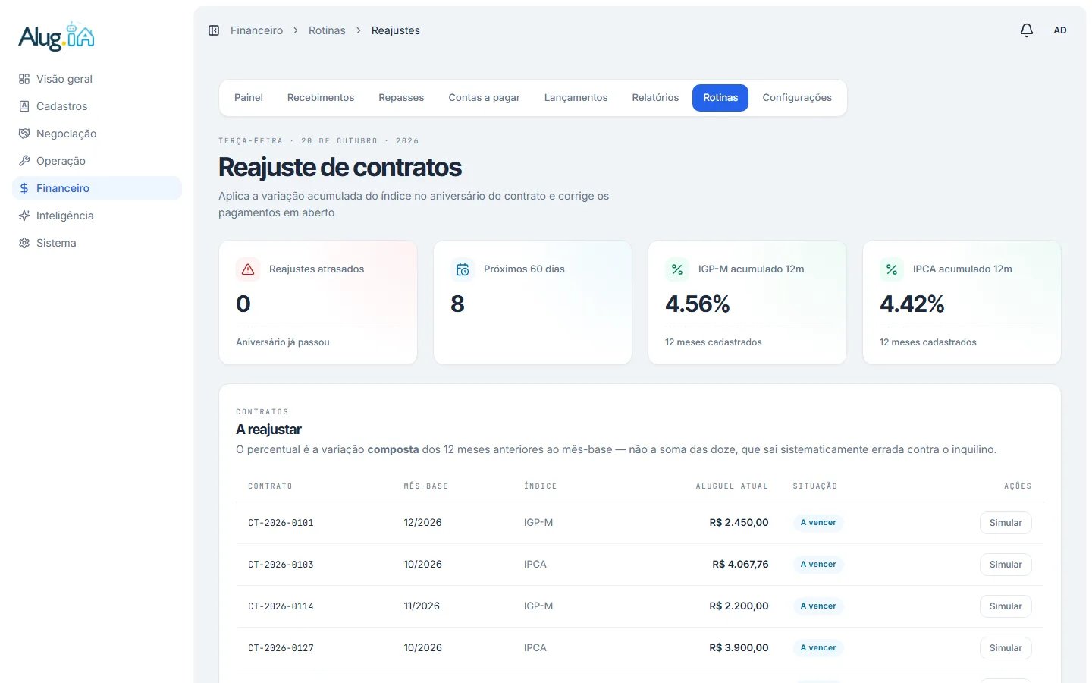Run Simular on CT-2026-0114
This screenshot has width=1092, height=683.
click(x=1006, y=606)
